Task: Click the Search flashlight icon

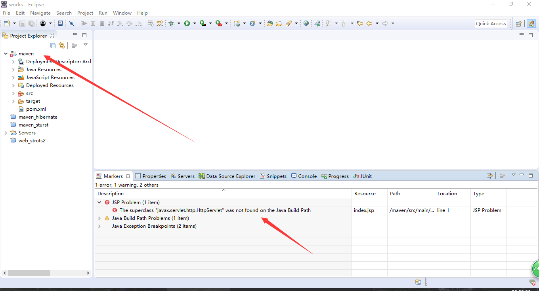Action: tap(289, 23)
